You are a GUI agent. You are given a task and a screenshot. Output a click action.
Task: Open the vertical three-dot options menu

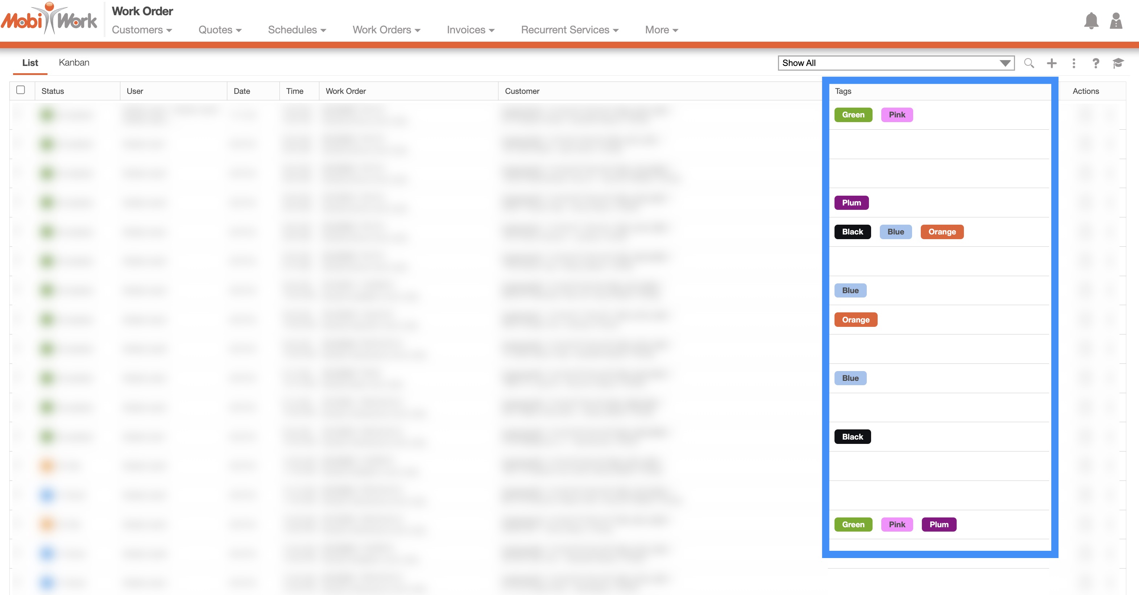[x=1073, y=63]
